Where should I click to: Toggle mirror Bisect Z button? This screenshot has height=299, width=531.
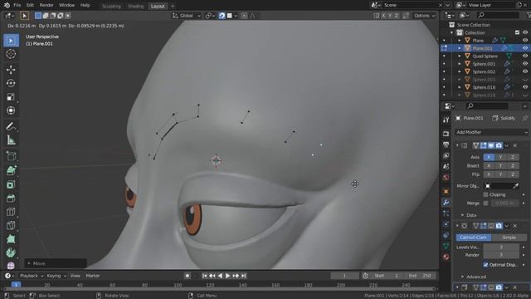pyautogui.click(x=513, y=166)
